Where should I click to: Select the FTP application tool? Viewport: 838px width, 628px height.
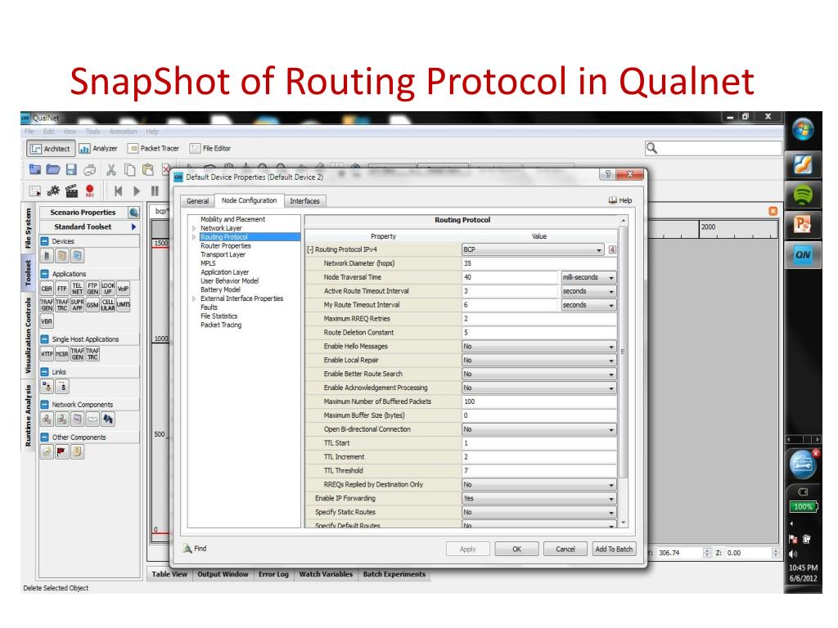coord(62,289)
